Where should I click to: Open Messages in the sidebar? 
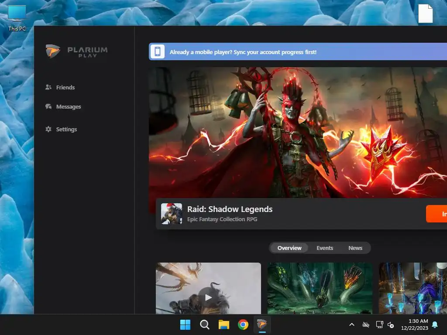point(63,106)
